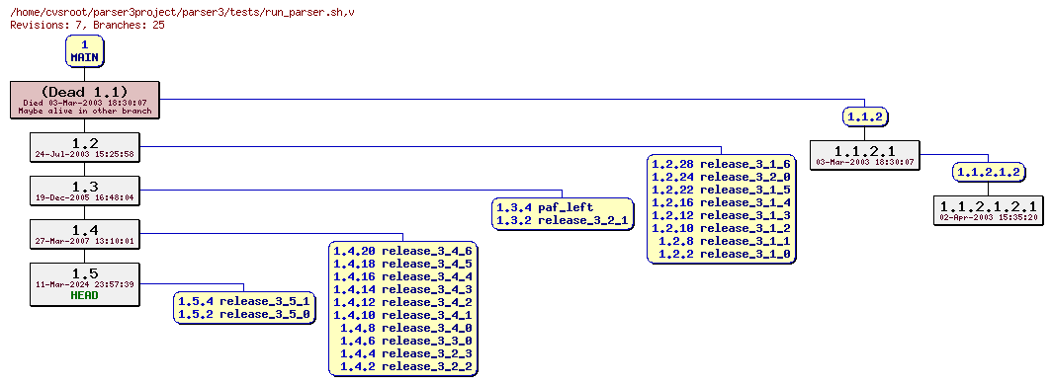1052x385 pixels.
Task: Open HEAD revision 1.5
Action: 85,284
